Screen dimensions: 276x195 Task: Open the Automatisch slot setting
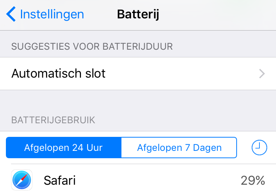(59, 74)
